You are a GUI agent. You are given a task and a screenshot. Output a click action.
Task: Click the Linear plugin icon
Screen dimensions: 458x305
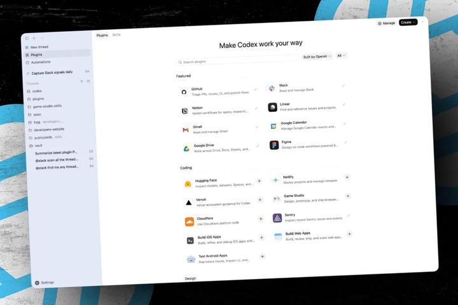point(272,107)
